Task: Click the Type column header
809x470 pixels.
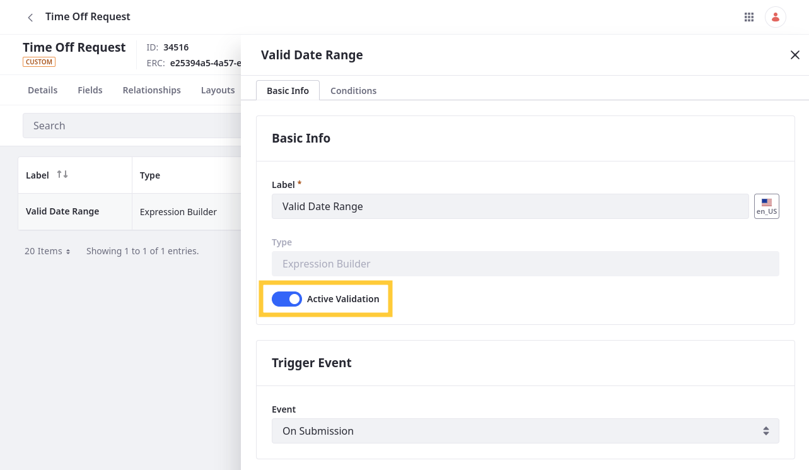Action: (x=150, y=175)
